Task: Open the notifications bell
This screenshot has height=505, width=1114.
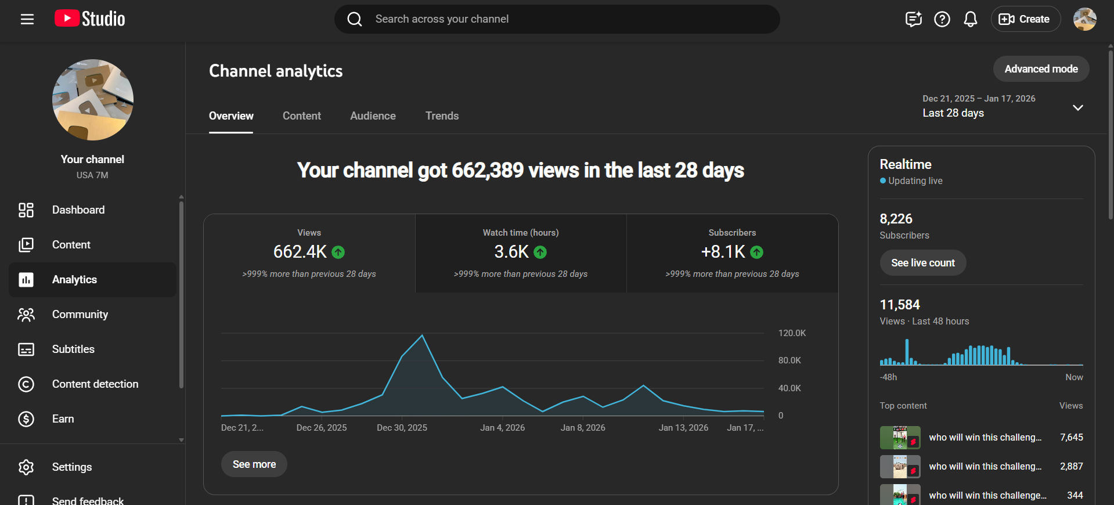Action: click(970, 19)
